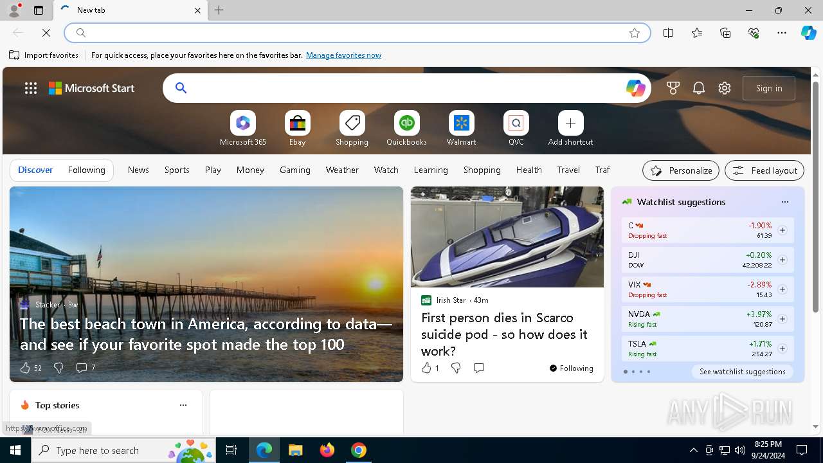Image resolution: width=823 pixels, height=463 pixels.
Task: Open the Microsoft apps grid launcher
Action: coord(31,88)
